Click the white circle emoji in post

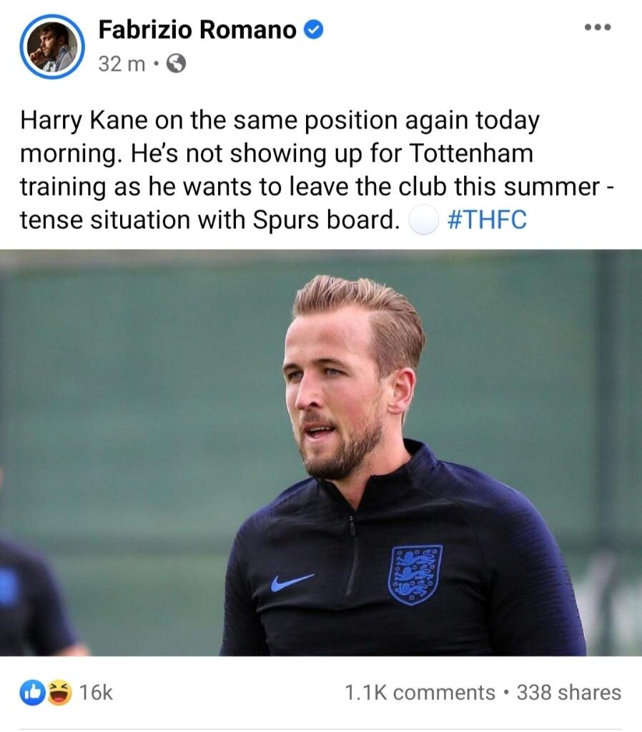pos(422,221)
